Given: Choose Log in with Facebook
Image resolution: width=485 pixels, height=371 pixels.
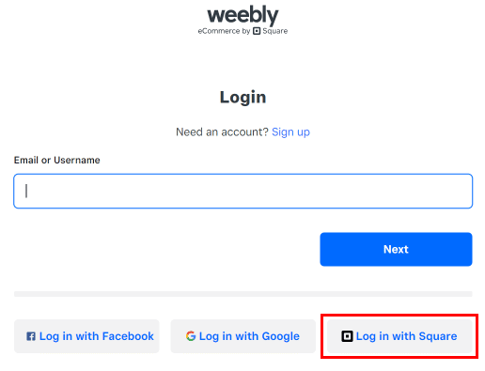Looking at the screenshot, I should click(x=86, y=336).
